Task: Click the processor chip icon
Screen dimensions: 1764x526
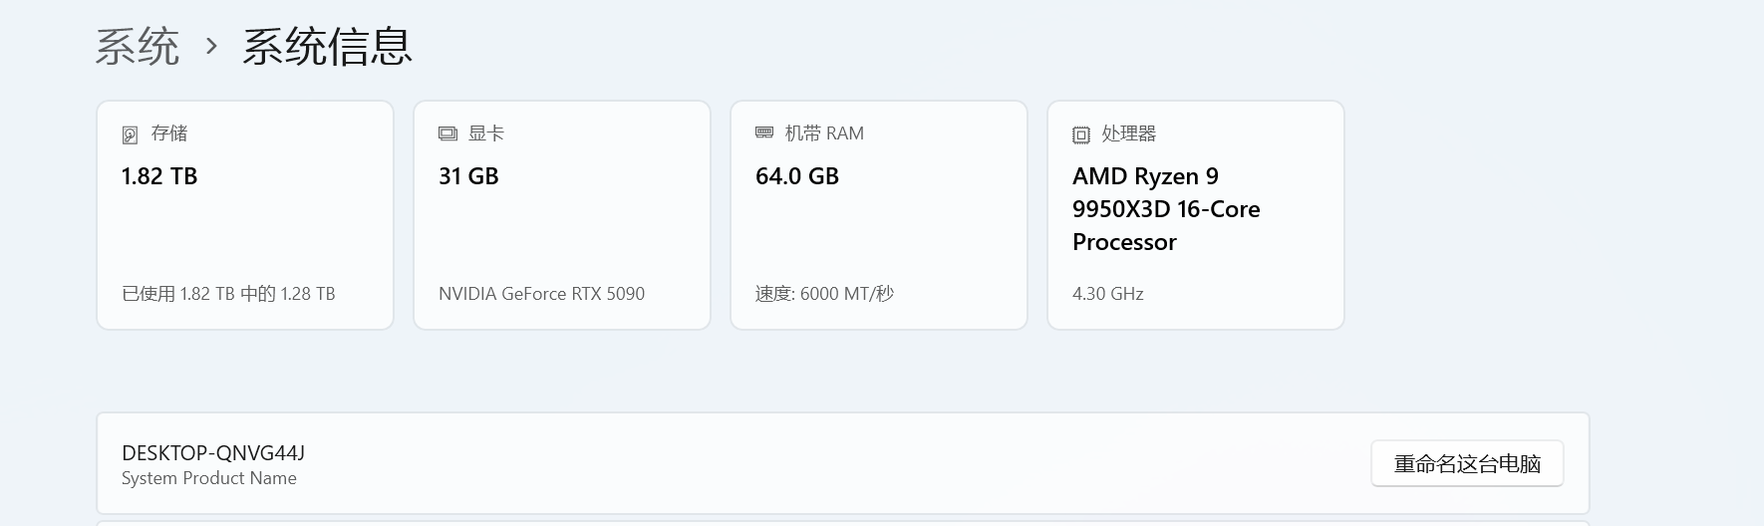Action: (x=1081, y=134)
